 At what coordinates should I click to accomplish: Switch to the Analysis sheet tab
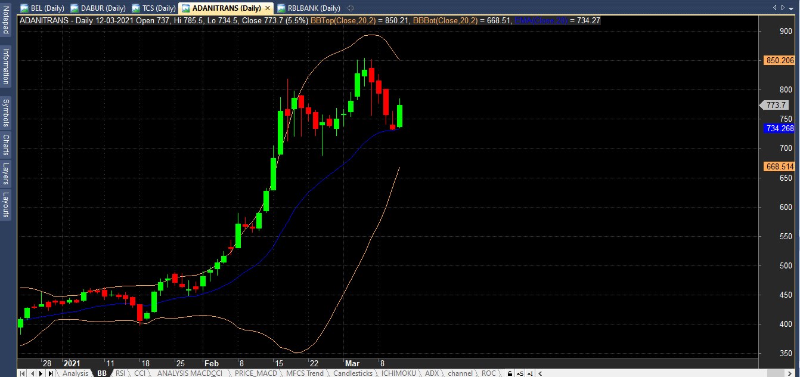(75, 373)
